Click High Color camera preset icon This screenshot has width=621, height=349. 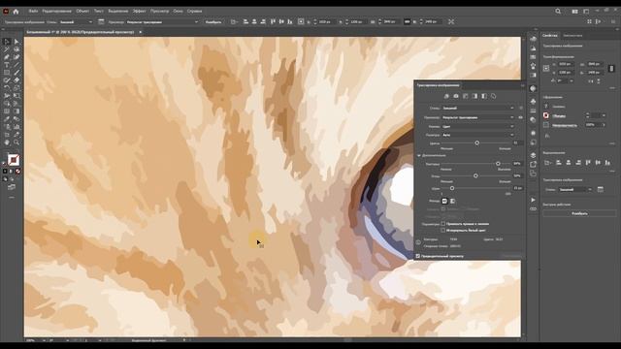456,96
